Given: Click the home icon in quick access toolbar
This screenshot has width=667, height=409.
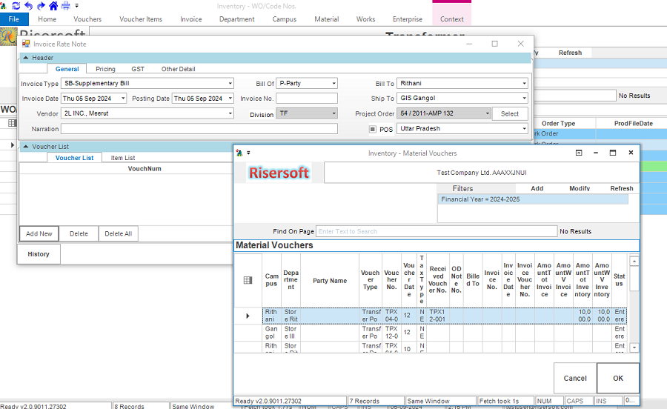Looking at the screenshot, I should 53,6.
